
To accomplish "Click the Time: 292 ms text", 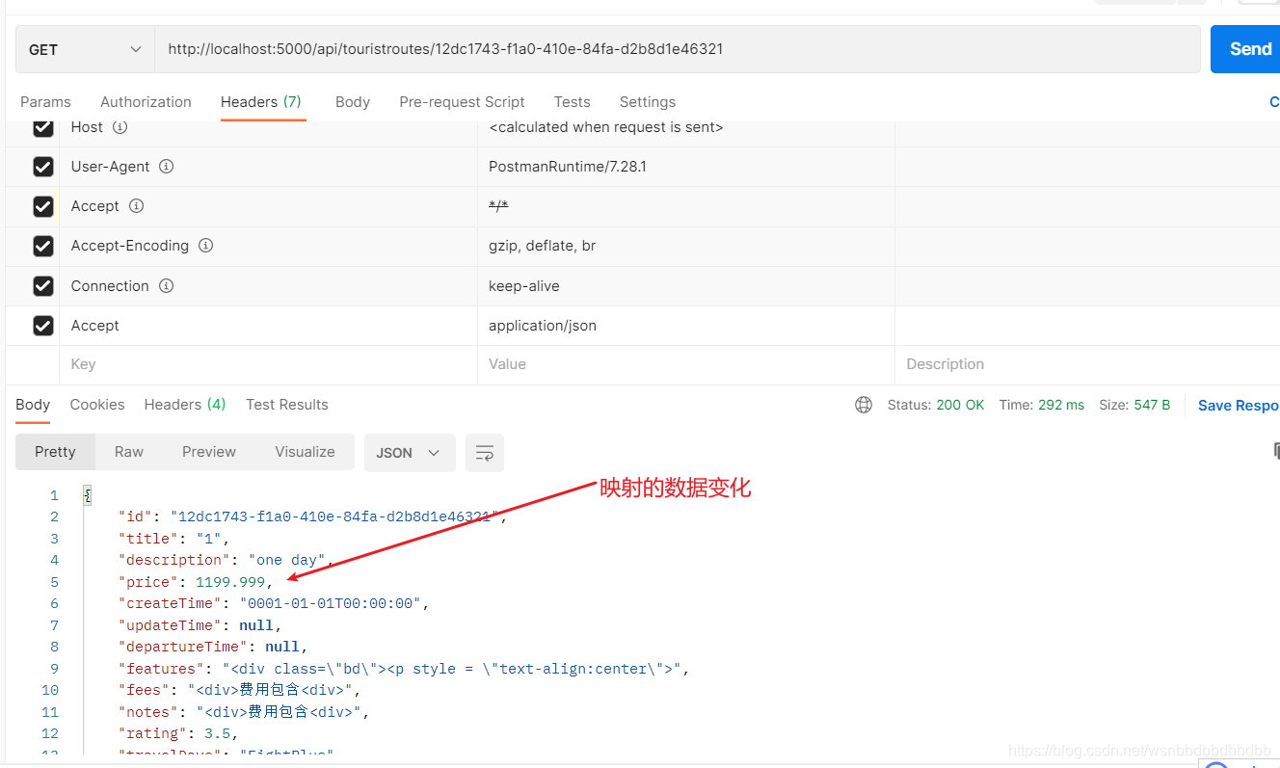I will pyautogui.click(x=1042, y=405).
